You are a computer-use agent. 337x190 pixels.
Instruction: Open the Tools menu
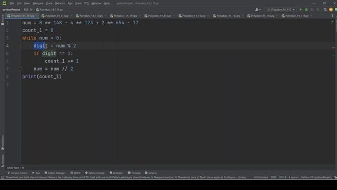(78, 4)
